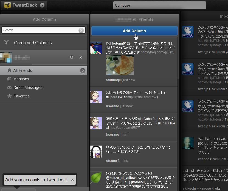This screenshot has width=228, height=191.
Task: Clear the Search field with the X icon
Action: tap(81, 30)
